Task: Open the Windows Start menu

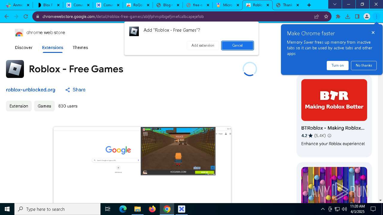Action: [x=7, y=209]
